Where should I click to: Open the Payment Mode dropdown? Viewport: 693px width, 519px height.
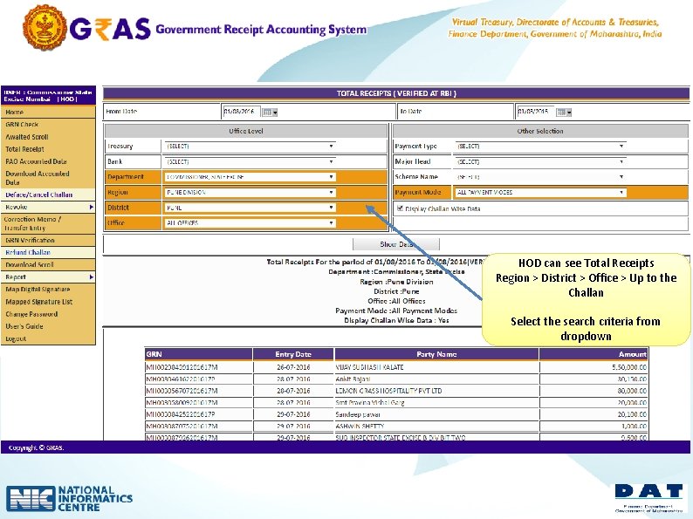(x=540, y=193)
